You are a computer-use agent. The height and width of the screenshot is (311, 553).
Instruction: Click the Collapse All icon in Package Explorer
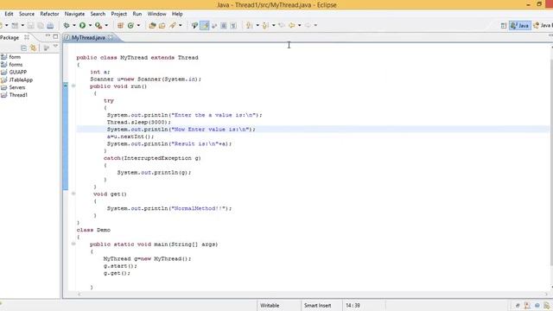23,48
